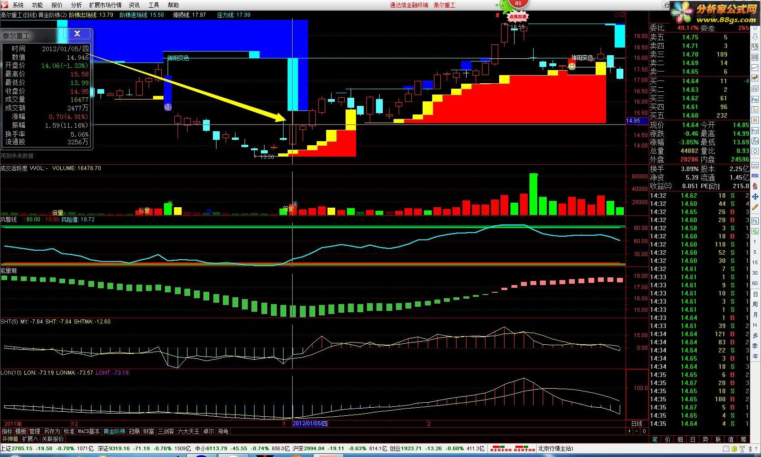The height and width of the screenshot is (457, 761).
Task: Open the 资讯 menu
Action: coord(135,5)
